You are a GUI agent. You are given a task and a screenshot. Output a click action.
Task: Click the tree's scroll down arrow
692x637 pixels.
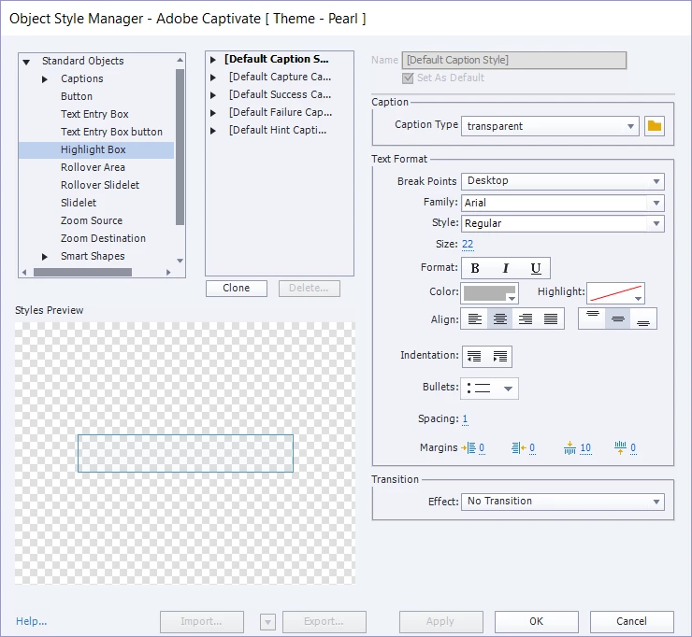point(180,261)
